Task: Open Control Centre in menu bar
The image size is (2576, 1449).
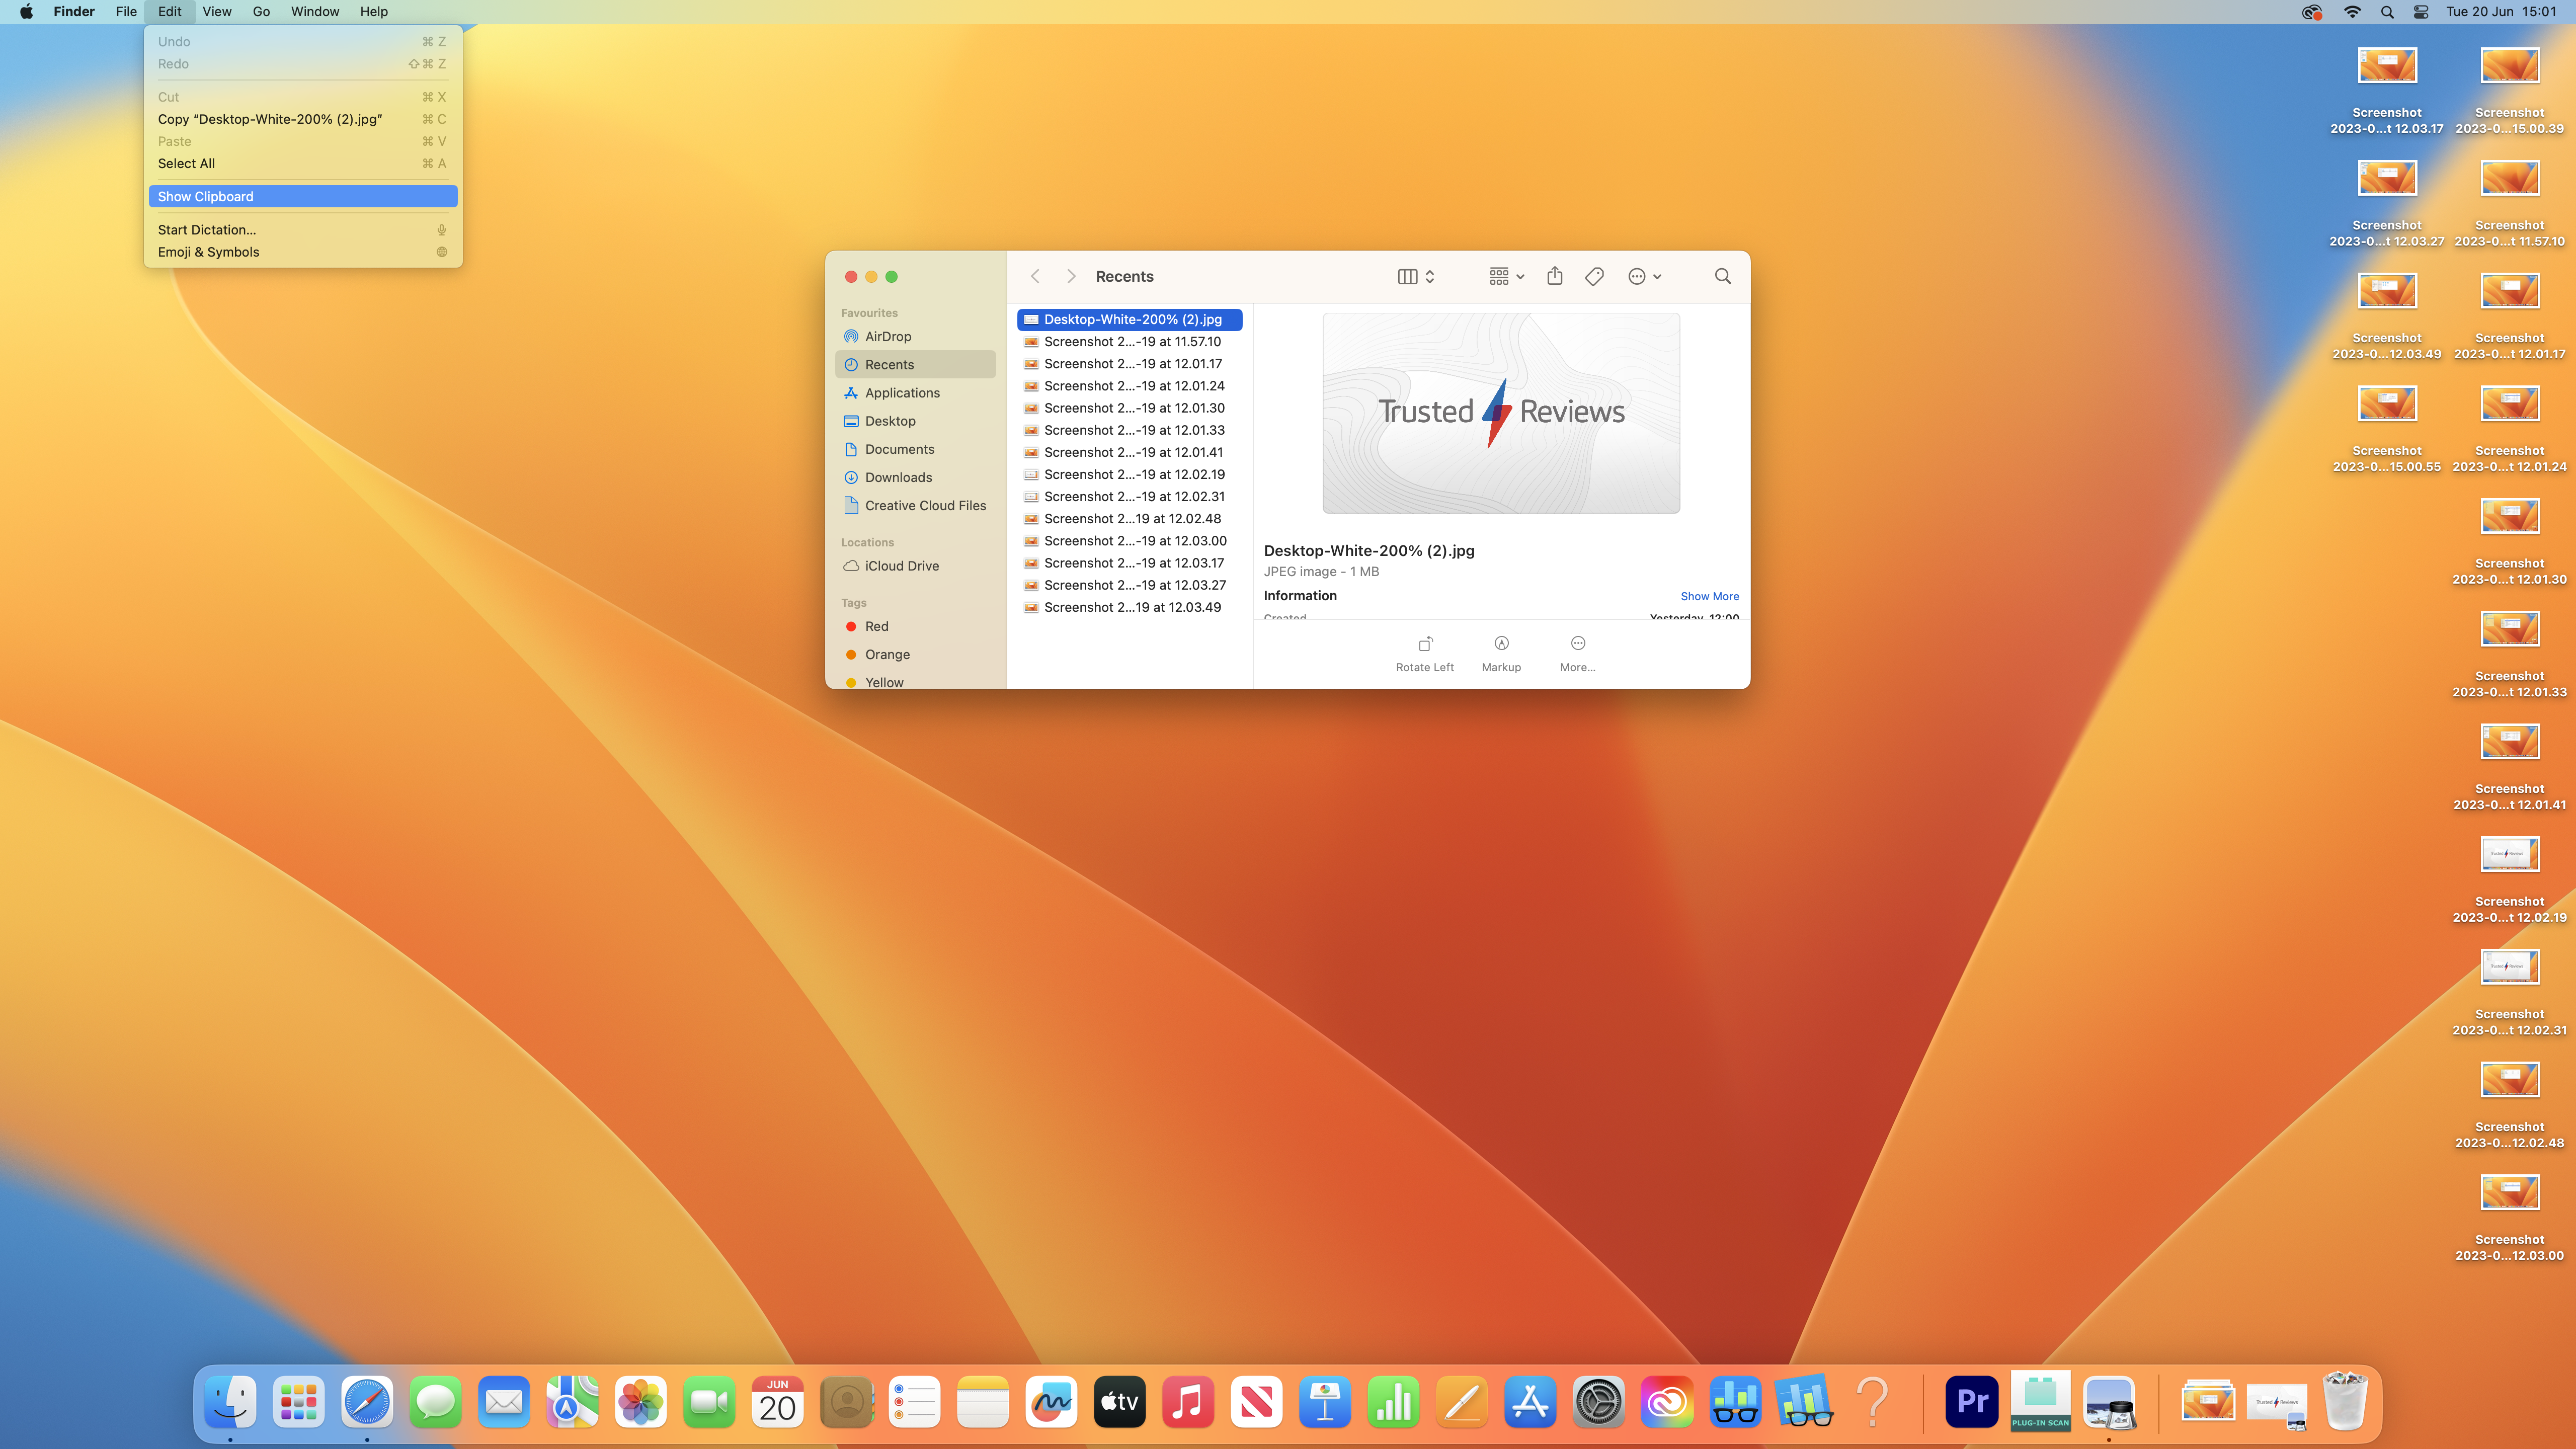Action: click(2420, 12)
